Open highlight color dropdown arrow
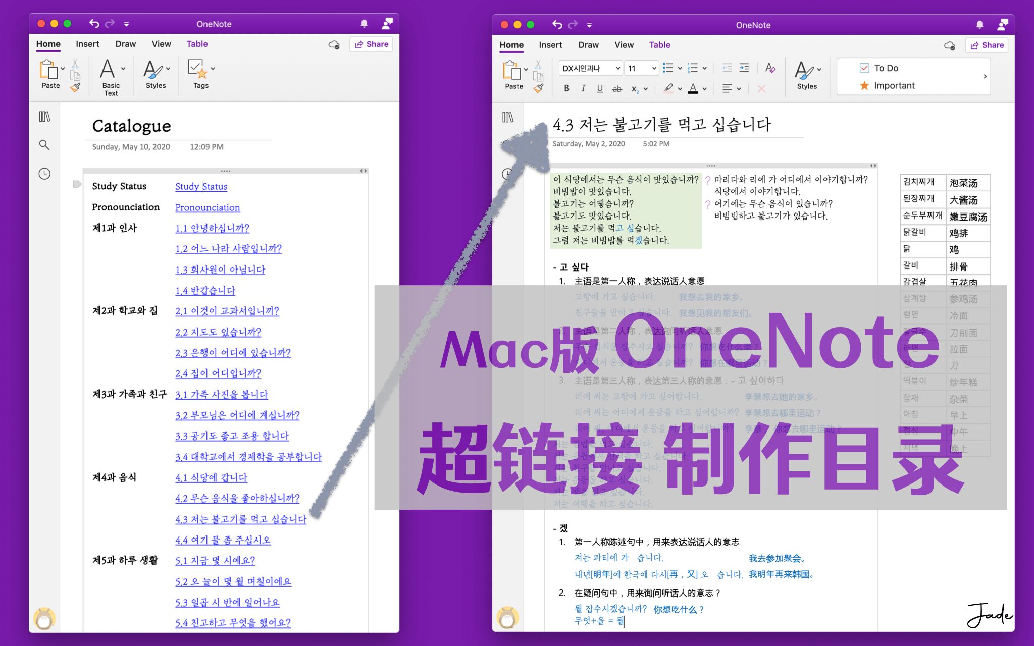The image size is (1034, 646). 680,89
